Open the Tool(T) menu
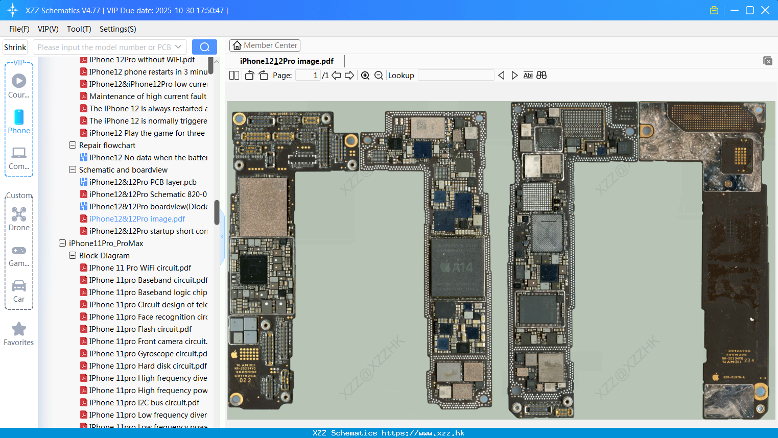The height and width of the screenshot is (438, 778). [79, 29]
